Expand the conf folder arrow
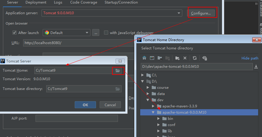The width and height of the screenshot is (262, 137). click(158, 125)
